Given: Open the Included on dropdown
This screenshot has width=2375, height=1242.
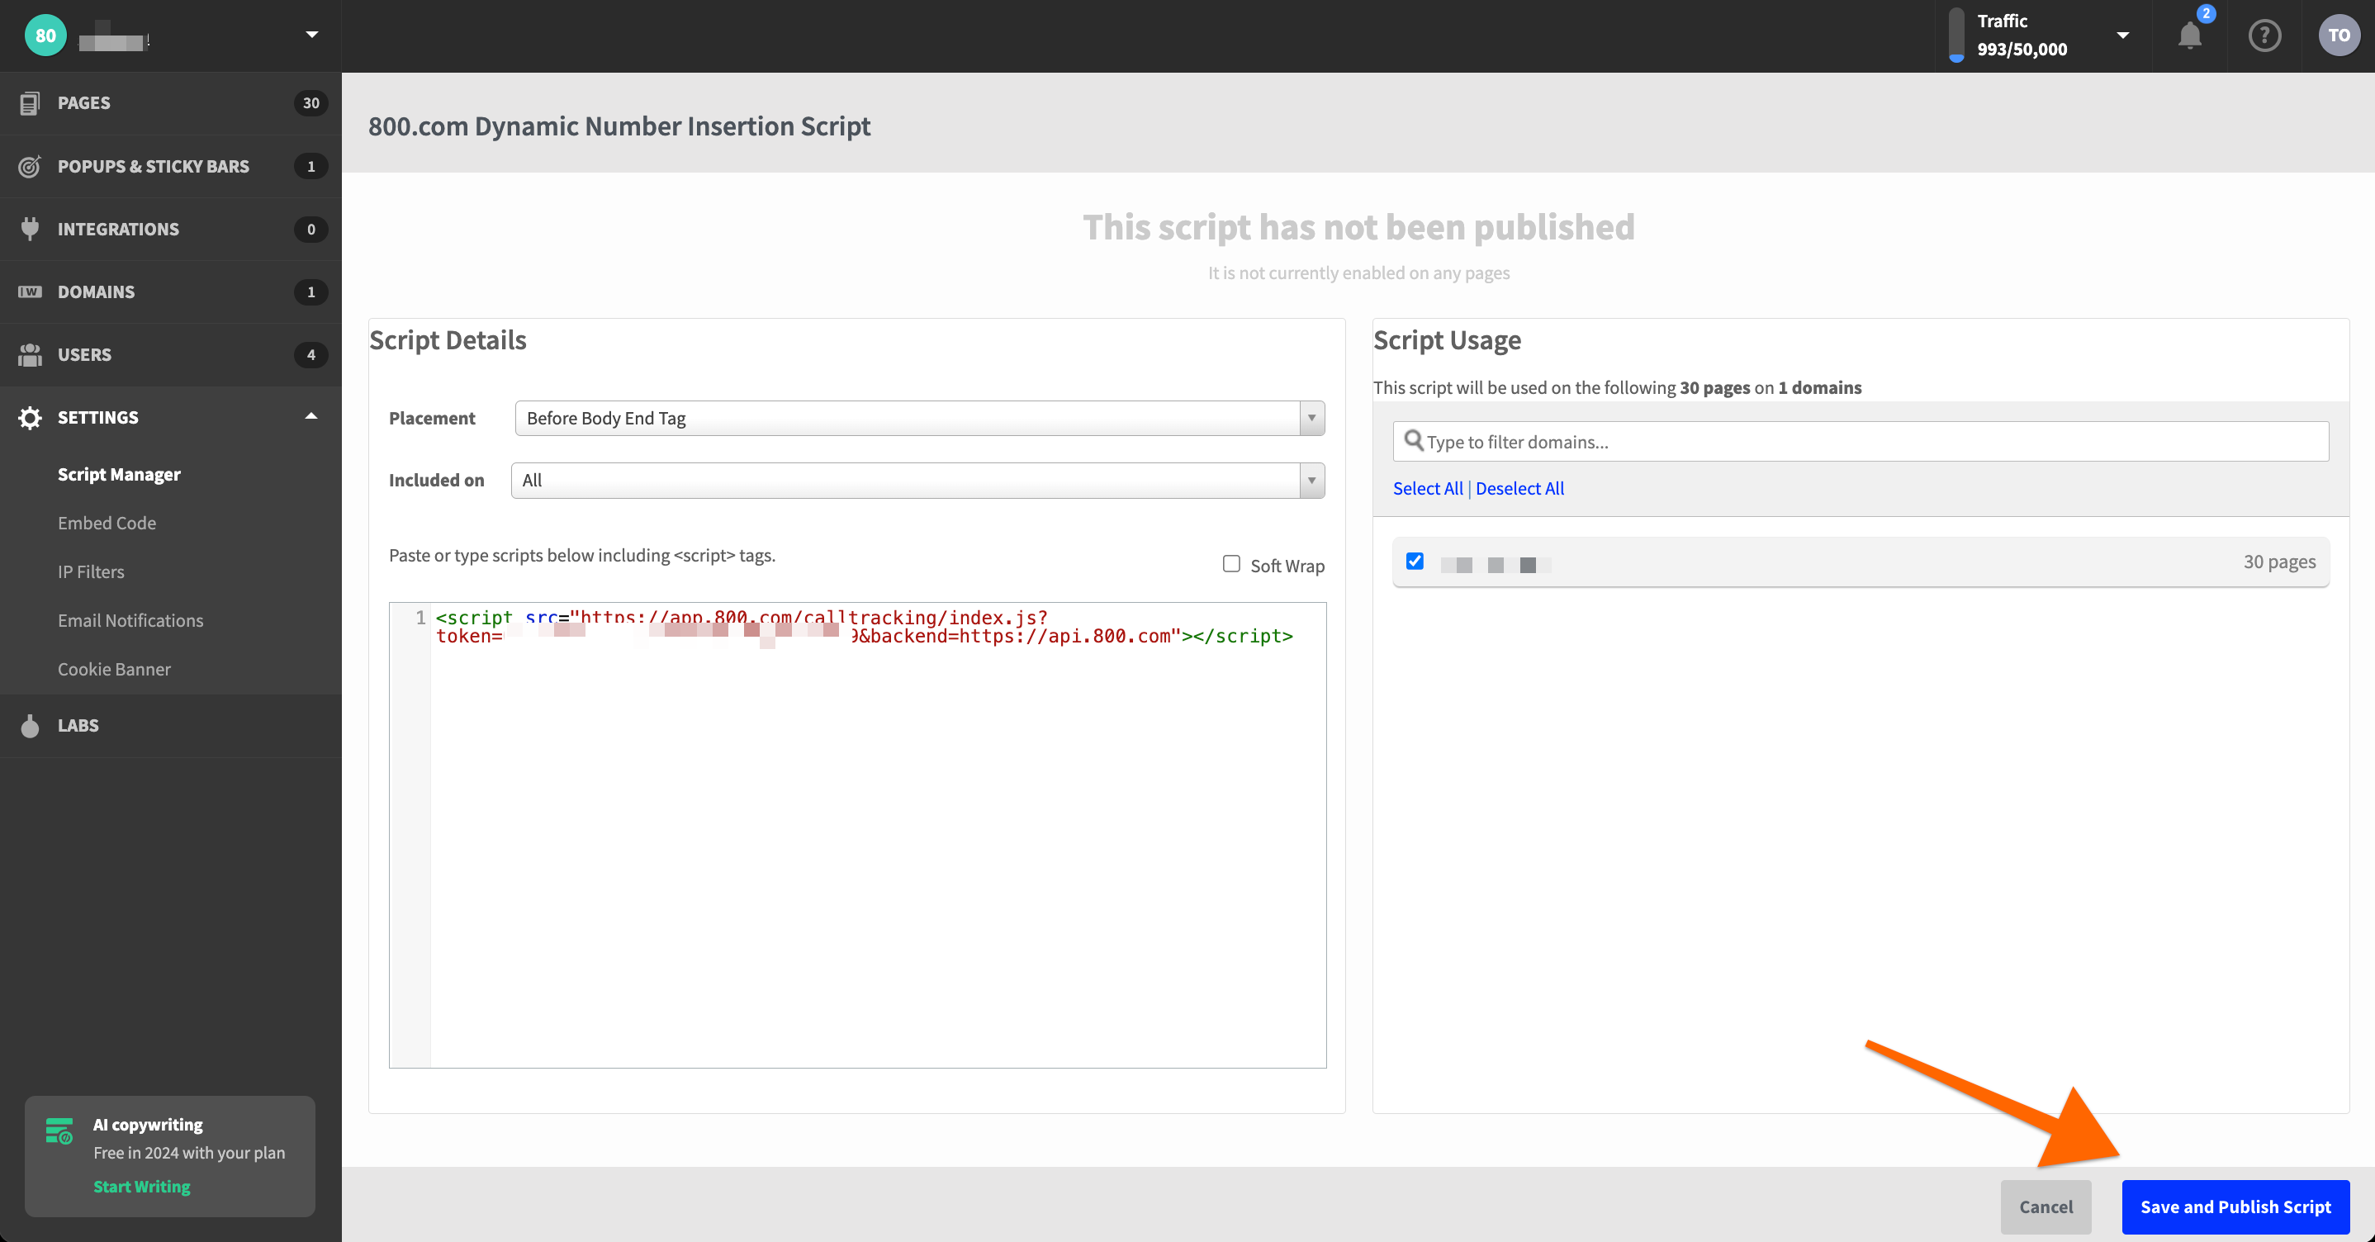Looking at the screenshot, I should (917, 481).
